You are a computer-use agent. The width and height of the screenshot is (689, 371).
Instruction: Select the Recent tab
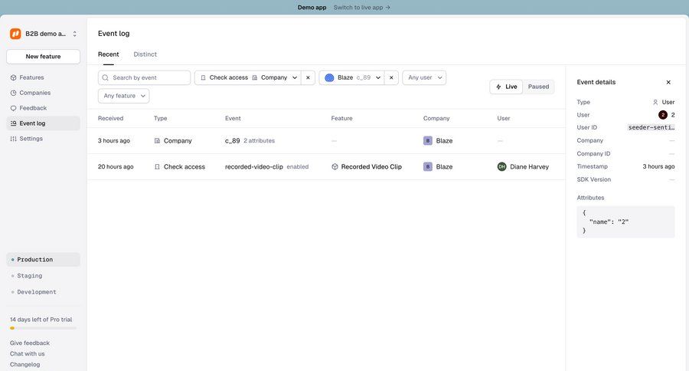point(108,54)
